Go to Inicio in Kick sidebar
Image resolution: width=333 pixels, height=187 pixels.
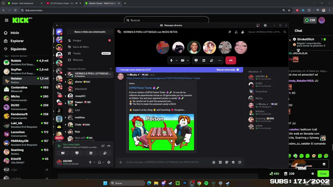tap(15, 33)
